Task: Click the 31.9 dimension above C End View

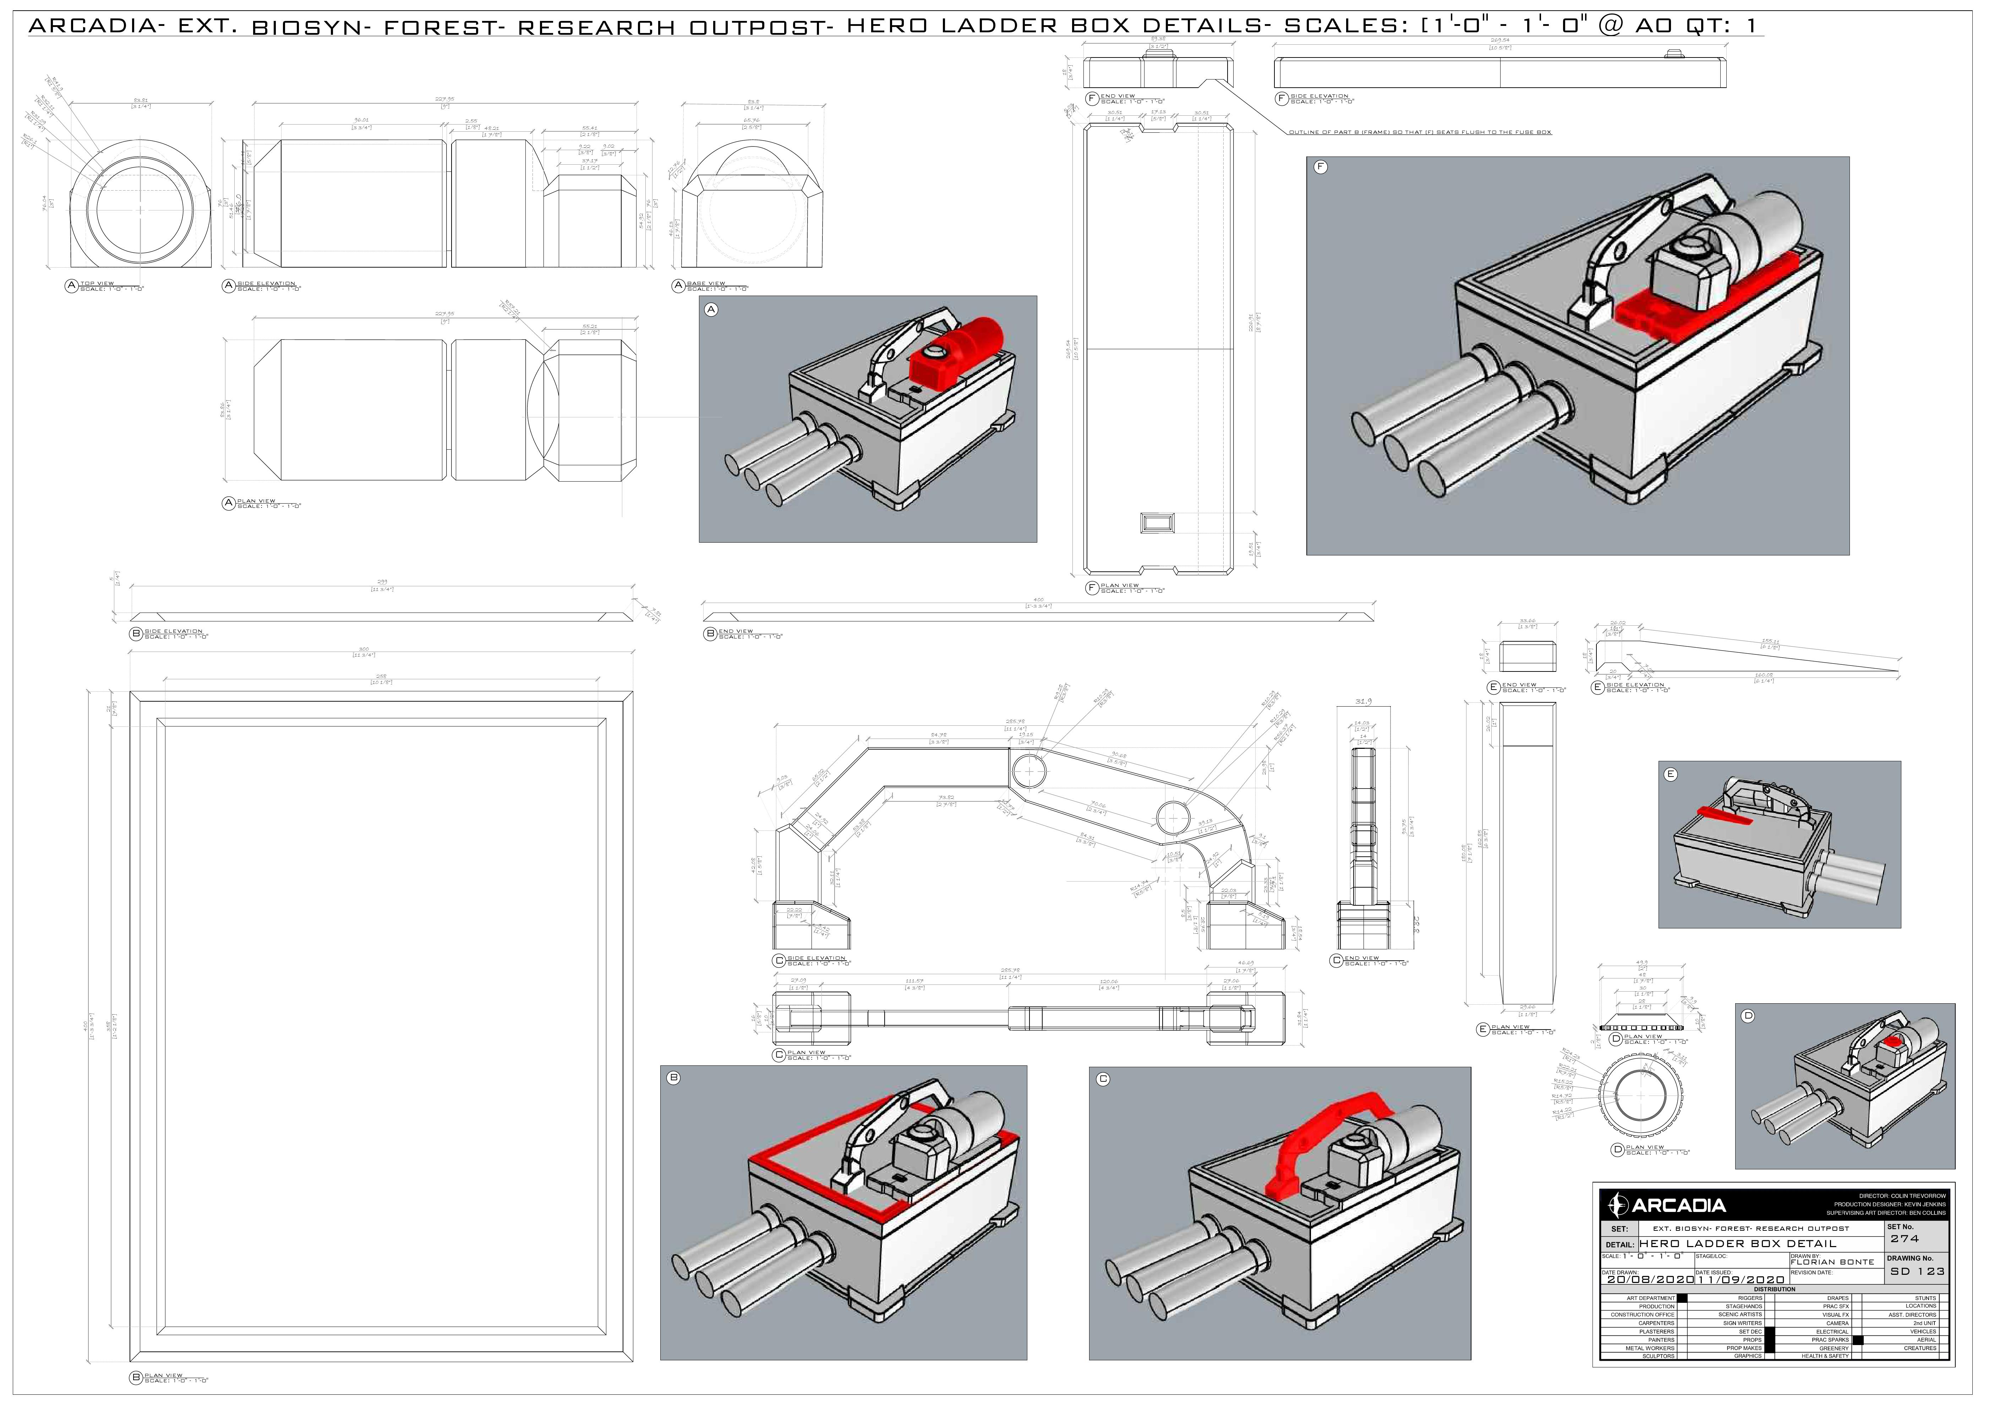Action: 1364,702
